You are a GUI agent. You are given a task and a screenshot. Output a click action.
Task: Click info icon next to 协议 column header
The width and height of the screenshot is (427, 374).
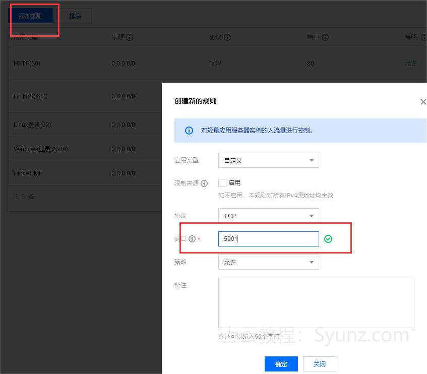click(227, 37)
